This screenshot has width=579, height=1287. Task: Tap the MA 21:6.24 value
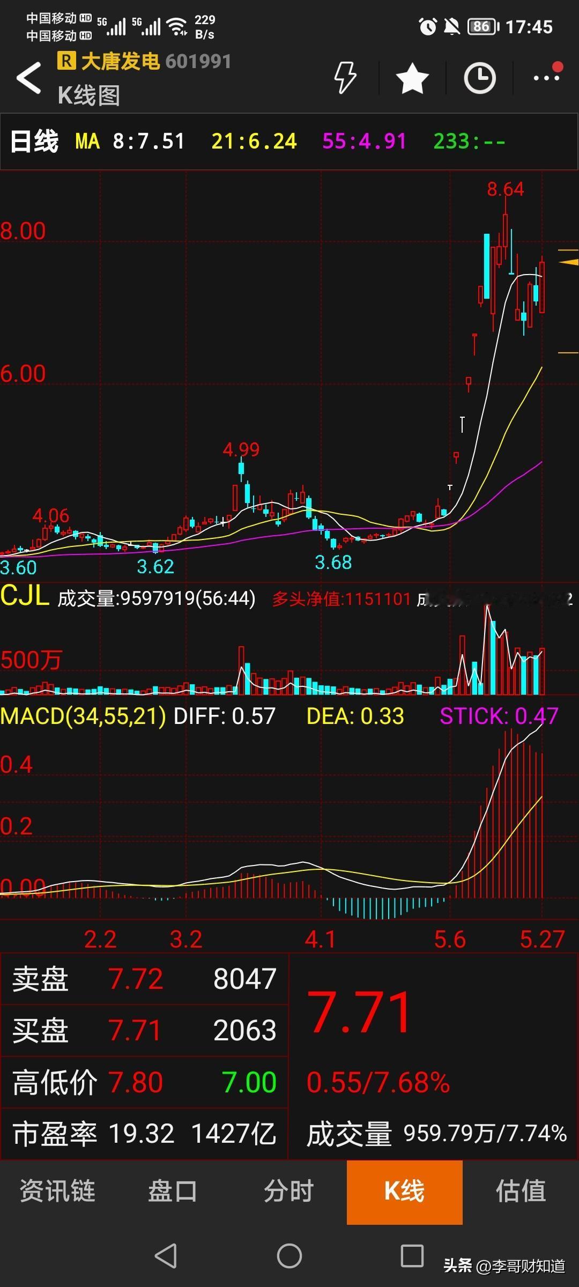254,142
